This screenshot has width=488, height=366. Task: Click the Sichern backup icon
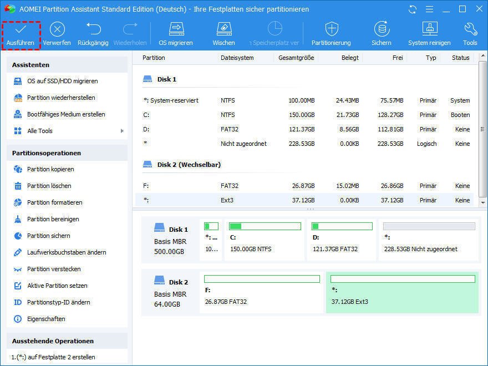tap(382, 29)
